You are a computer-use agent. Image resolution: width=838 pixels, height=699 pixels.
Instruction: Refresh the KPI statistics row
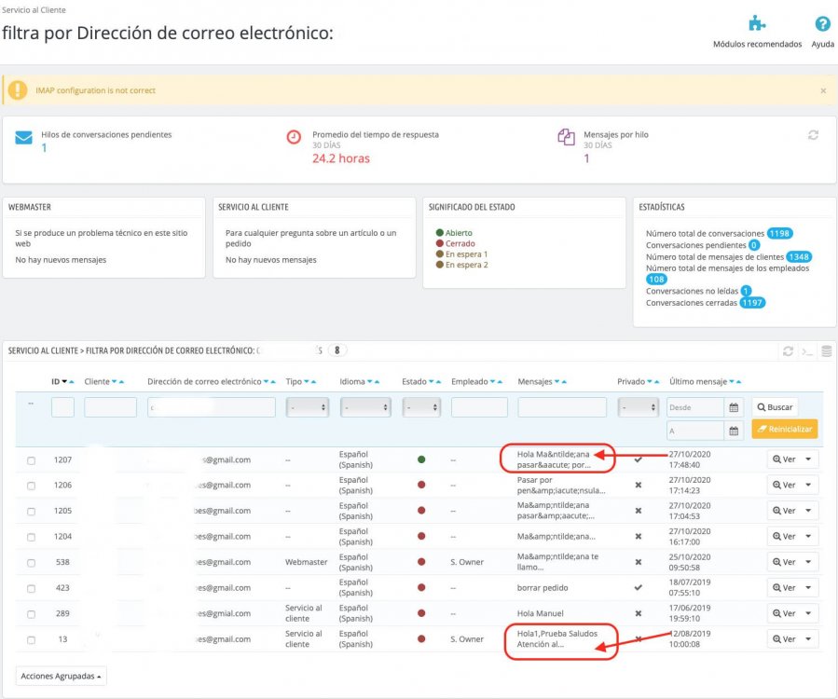coord(813,135)
